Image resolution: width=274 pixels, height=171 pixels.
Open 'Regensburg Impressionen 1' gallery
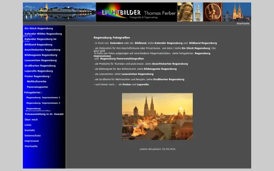click(x=43, y=98)
